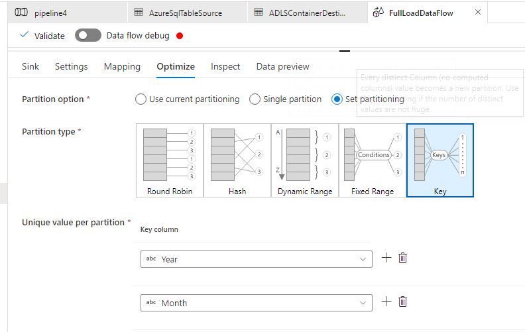Switch to the Mapping tab
This screenshot has height=332, width=525.
[122, 66]
